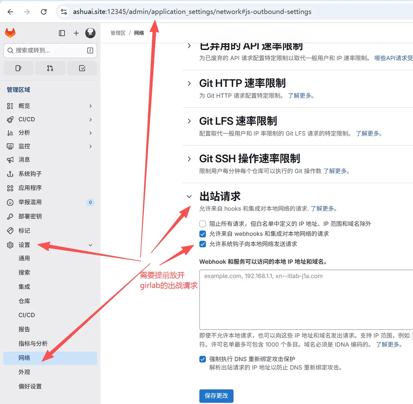
Task: Open 仓库 settings page
Action: pyautogui.click(x=24, y=301)
